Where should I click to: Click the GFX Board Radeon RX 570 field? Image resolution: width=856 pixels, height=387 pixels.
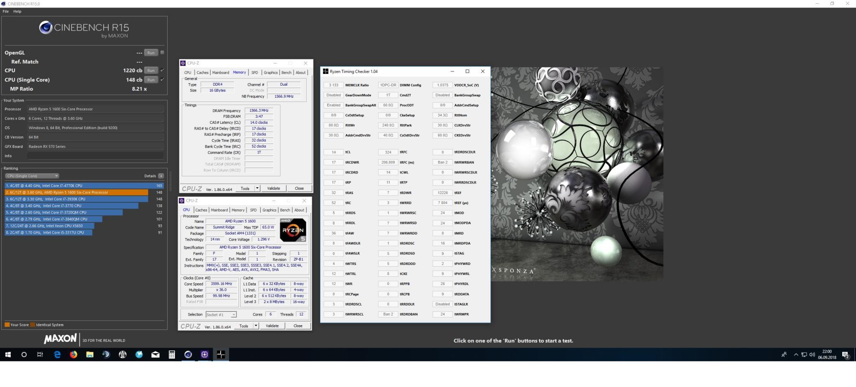tap(95, 147)
